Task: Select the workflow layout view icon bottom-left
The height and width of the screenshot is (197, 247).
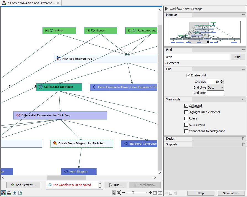Action: click(x=4, y=193)
